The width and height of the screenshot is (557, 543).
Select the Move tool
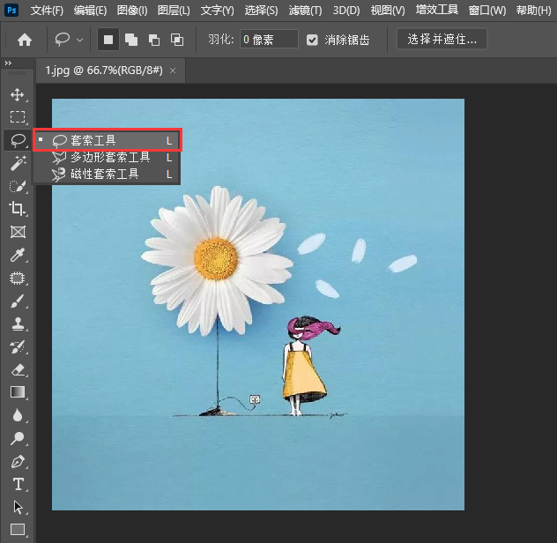(x=17, y=94)
